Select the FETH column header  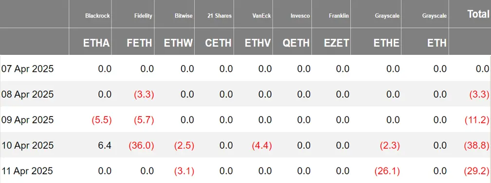(x=139, y=43)
